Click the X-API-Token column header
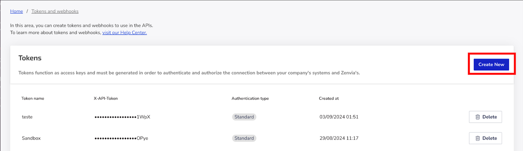The image size is (523, 151). (106, 98)
